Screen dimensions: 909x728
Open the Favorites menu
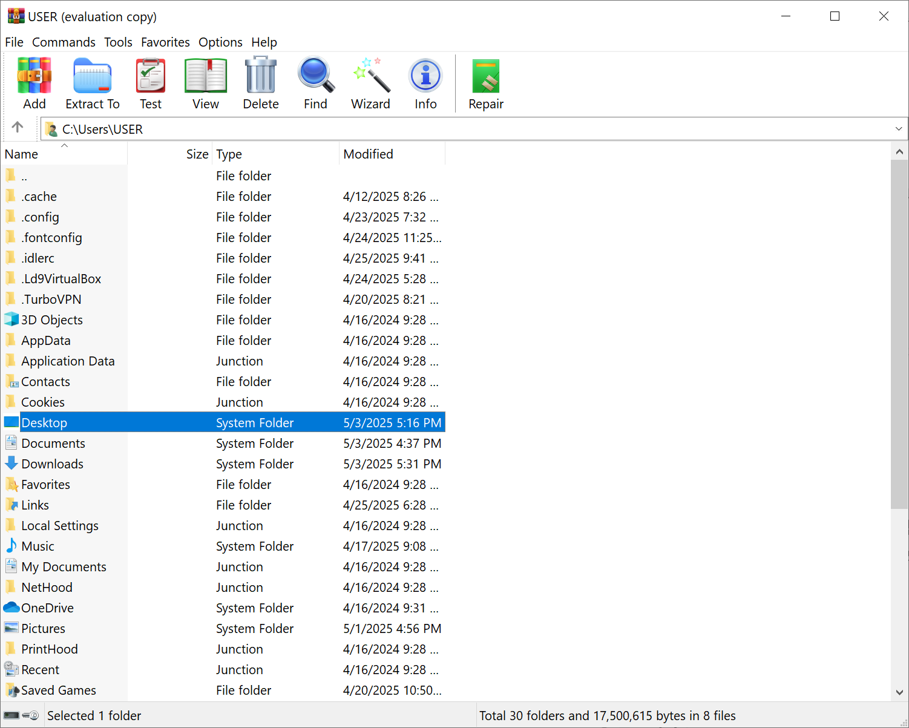point(165,42)
